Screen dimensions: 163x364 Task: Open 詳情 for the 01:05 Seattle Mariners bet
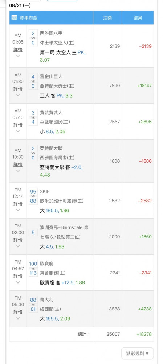tap(18, 49)
